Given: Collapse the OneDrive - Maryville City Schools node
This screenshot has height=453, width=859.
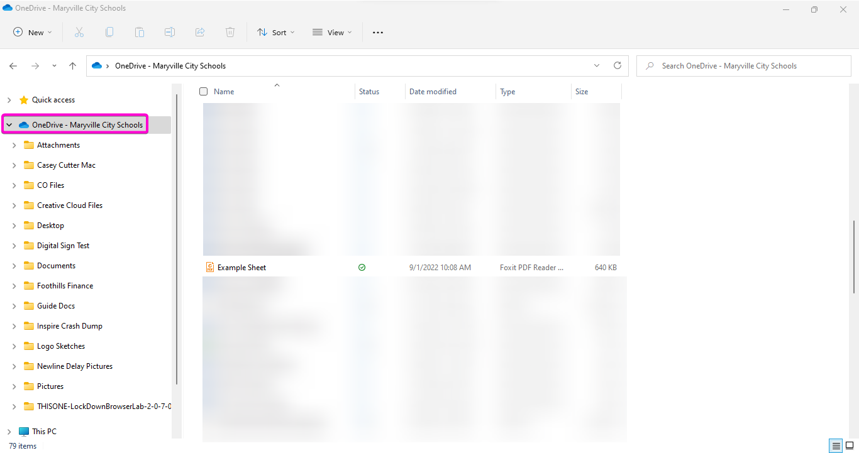Looking at the screenshot, I should pos(9,125).
